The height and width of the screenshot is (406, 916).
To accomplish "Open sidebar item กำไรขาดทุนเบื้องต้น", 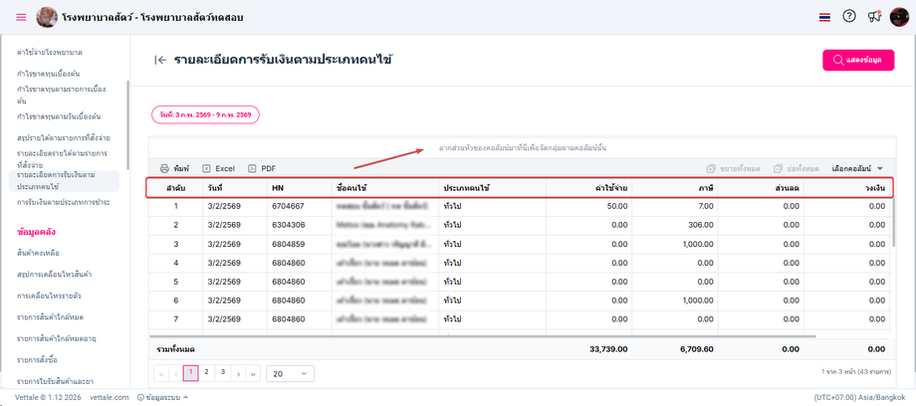I will 49,74.
